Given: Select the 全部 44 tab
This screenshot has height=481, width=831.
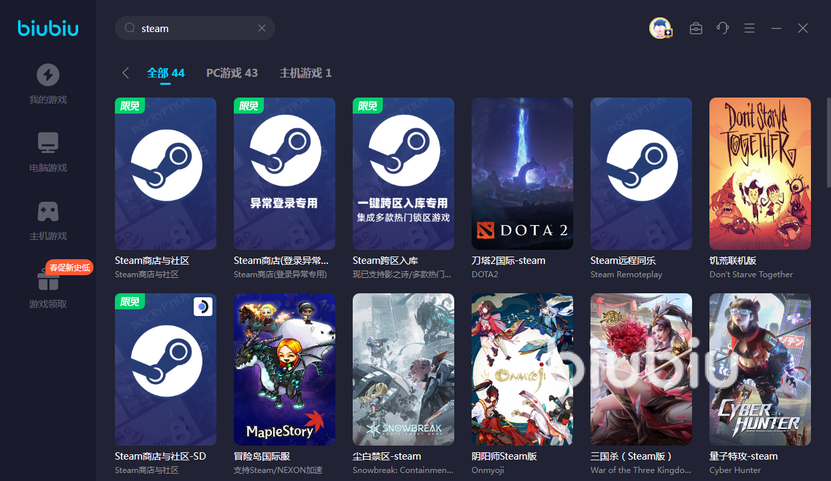Looking at the screenshot, I should point(166,73).
